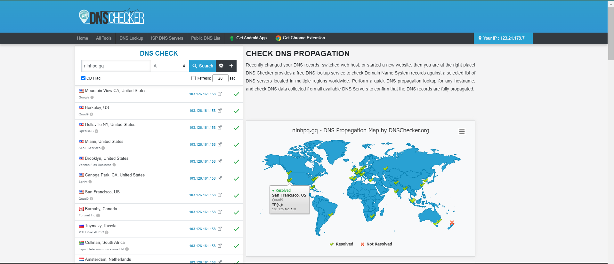The height and width of the screenshot is (264, 614).
Task: Click the Quad9 label under Berkeley, US
Action: pos(84,114)
